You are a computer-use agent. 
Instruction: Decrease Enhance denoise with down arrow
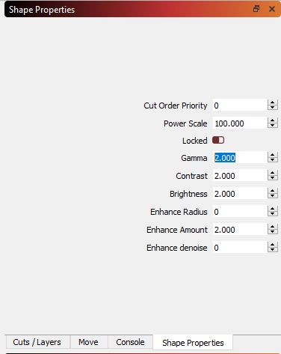273,250
